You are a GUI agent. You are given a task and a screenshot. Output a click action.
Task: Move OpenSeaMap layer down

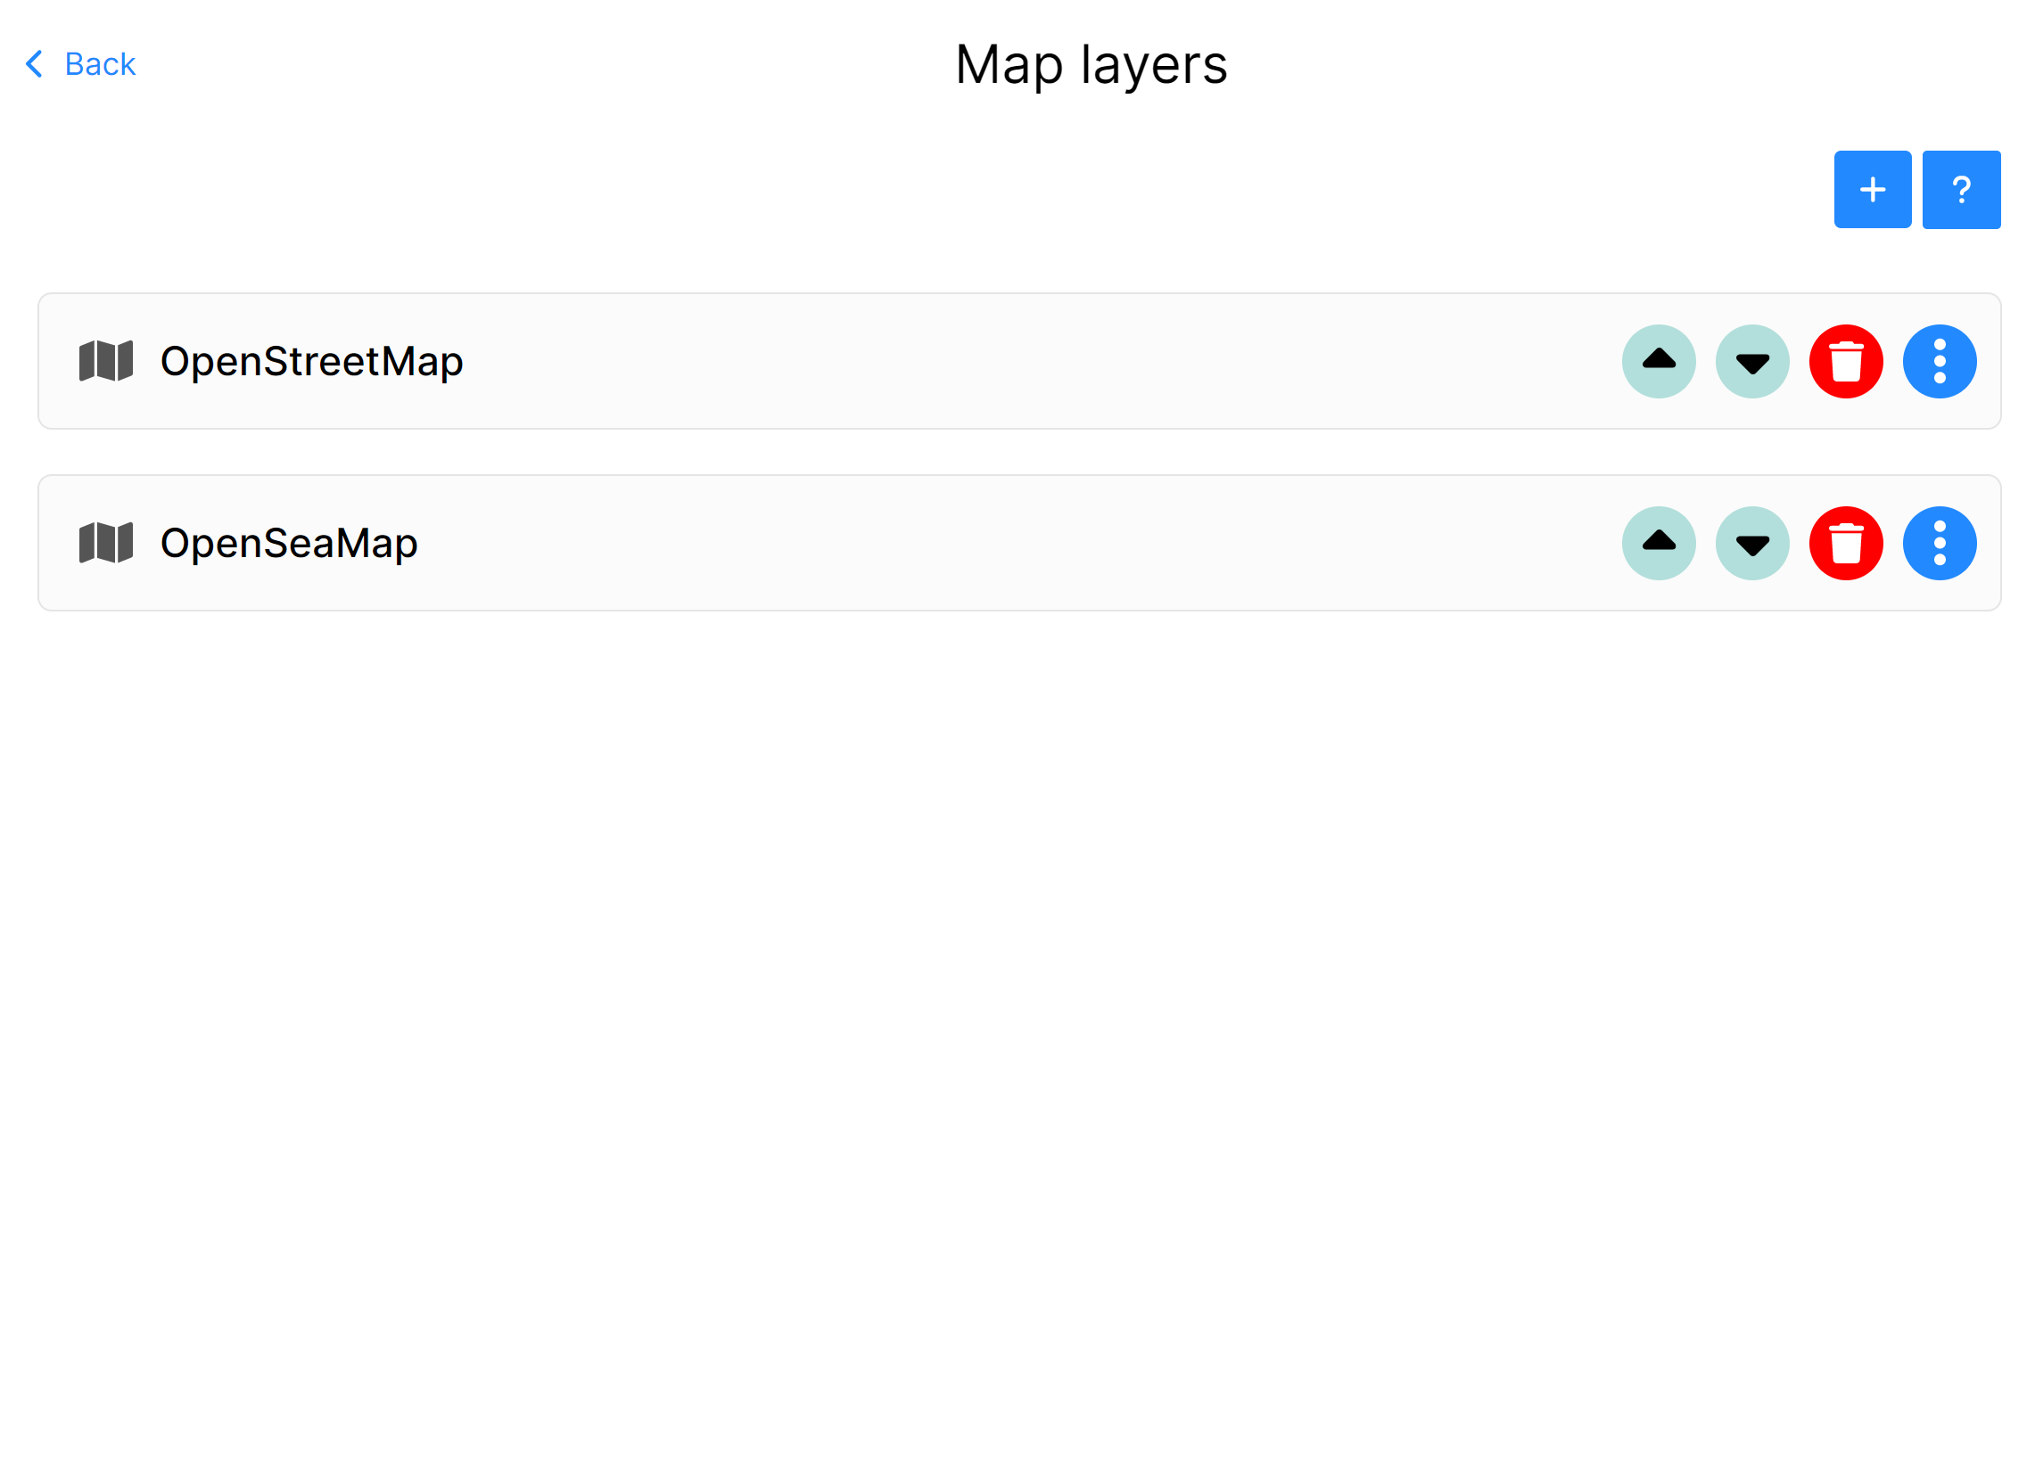coord(1752,544)
